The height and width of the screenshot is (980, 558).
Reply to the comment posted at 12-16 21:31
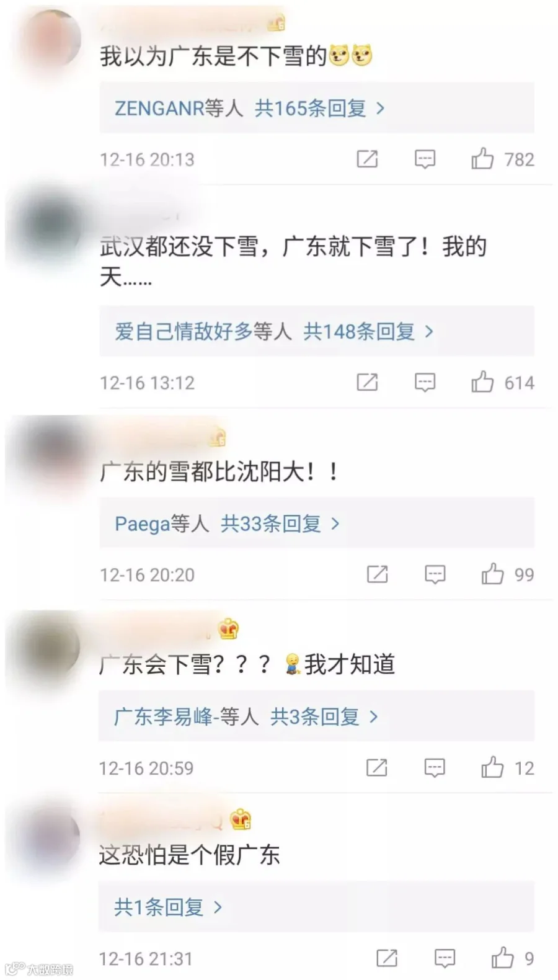[445, 959]
